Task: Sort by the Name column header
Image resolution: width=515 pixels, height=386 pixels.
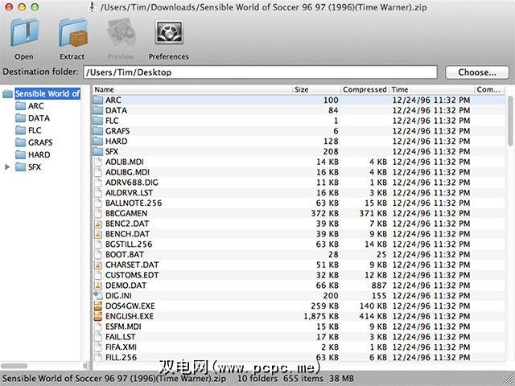Action: (x=192, y=89)
